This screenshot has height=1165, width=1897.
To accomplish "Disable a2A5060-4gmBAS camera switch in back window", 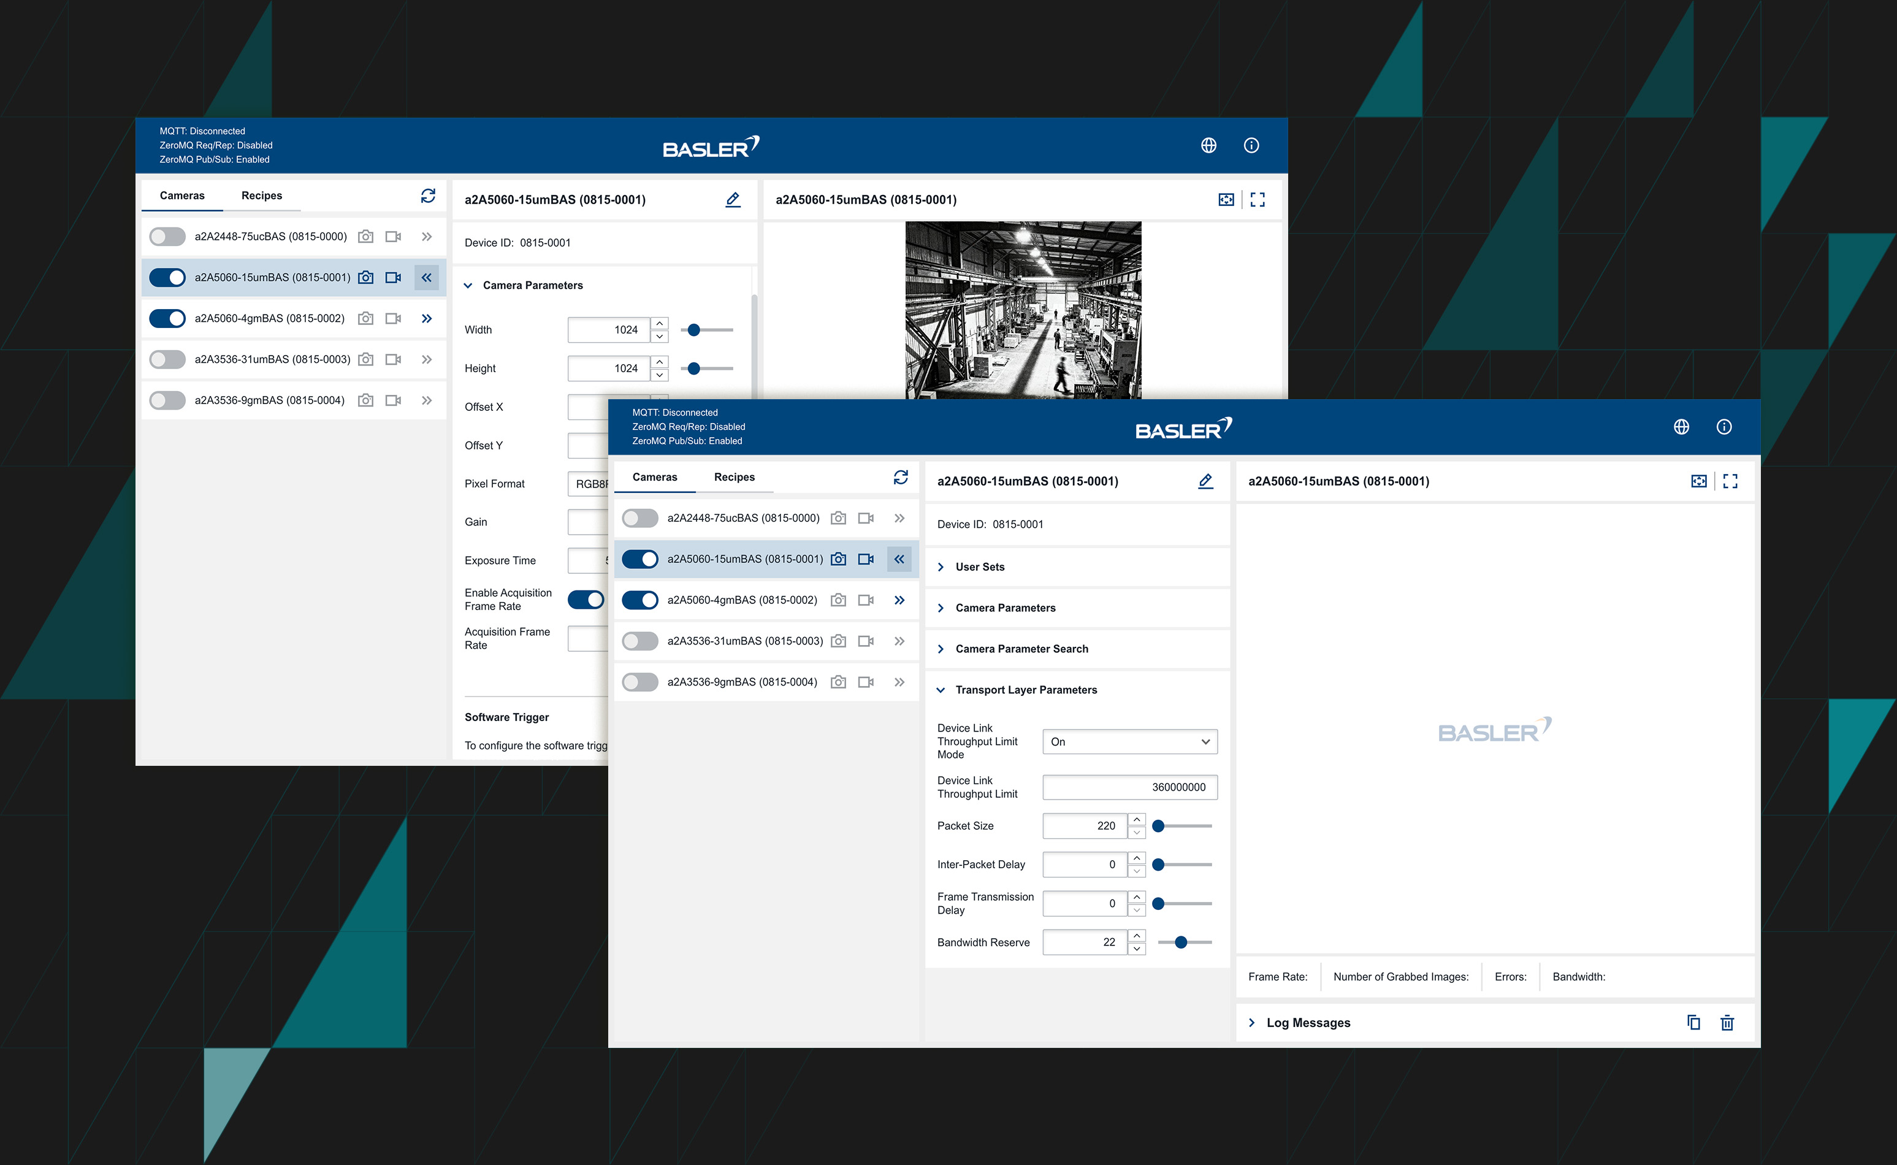I will pos(167,318).
